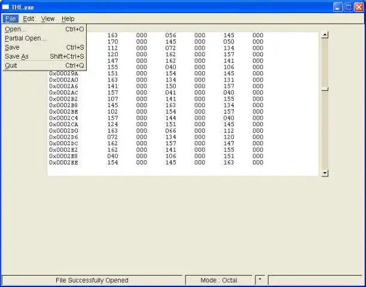Click the octal value 050
The width and height of the screenshot is (366, 287).
228,41
